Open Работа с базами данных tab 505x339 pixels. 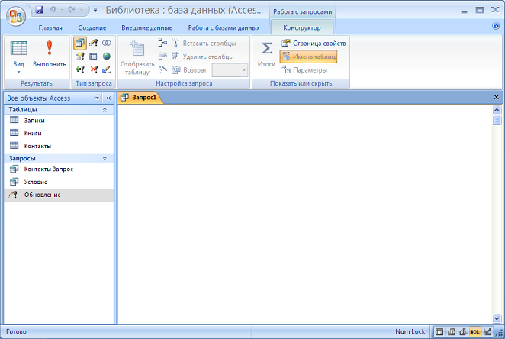tap(224, 27)
